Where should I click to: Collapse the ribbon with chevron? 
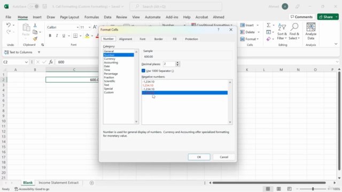pyautogui.click(x=336, y=44)
